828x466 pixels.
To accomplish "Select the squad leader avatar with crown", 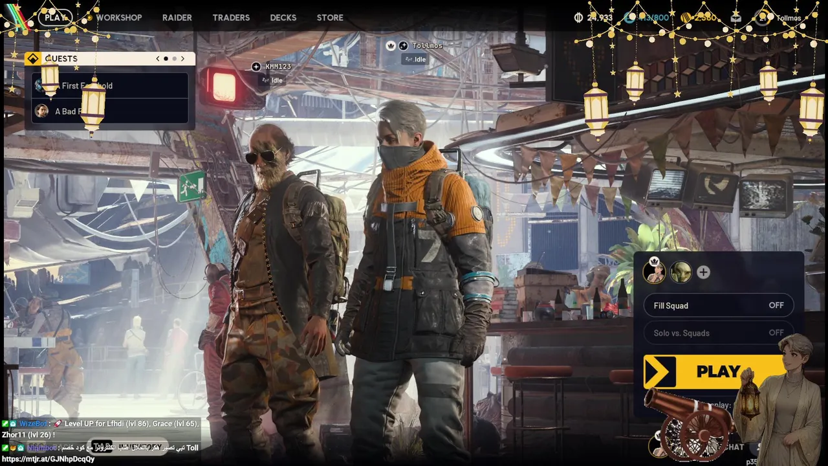I will (655, 272).
